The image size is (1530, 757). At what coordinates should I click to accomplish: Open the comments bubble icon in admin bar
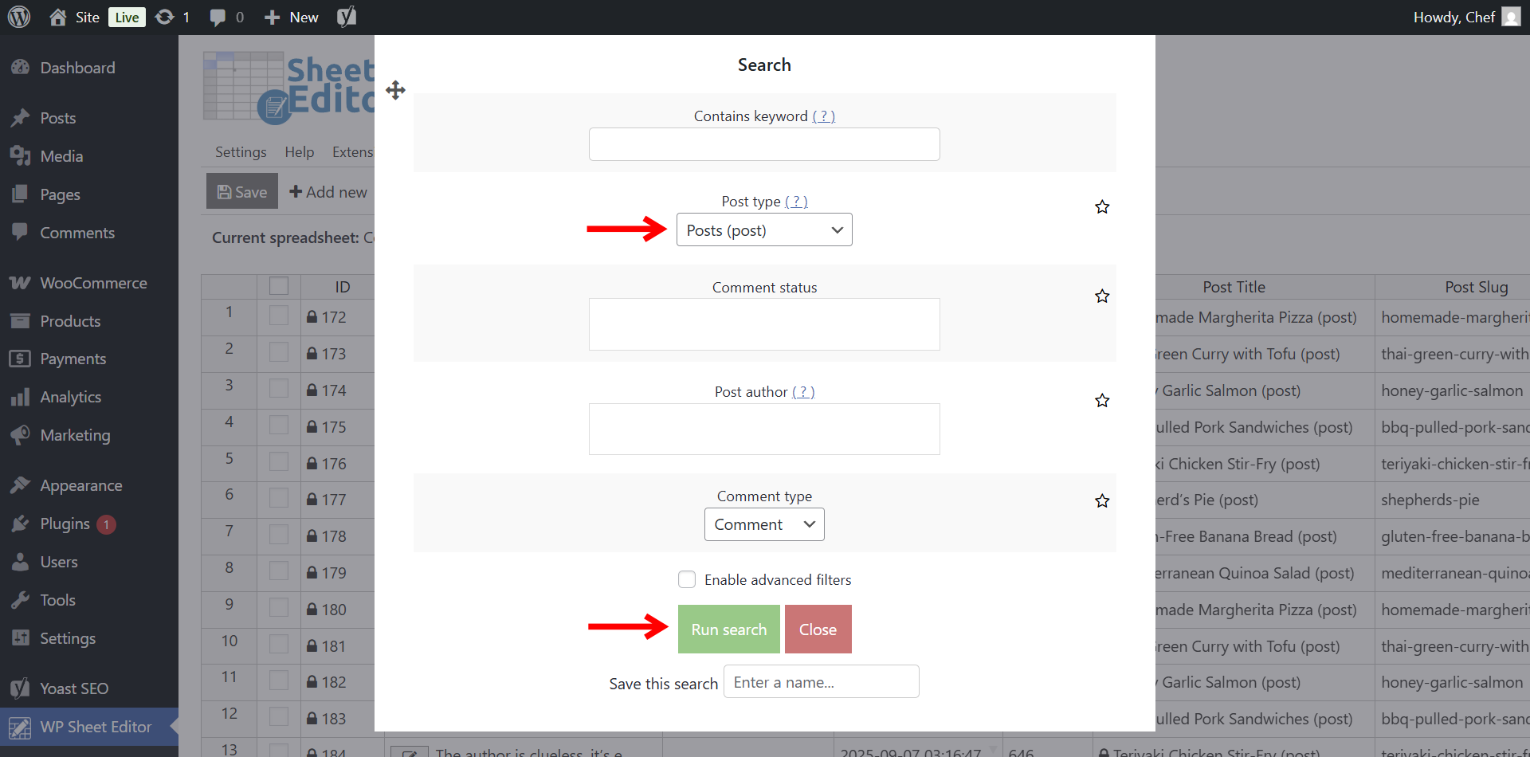click(218, 18)
